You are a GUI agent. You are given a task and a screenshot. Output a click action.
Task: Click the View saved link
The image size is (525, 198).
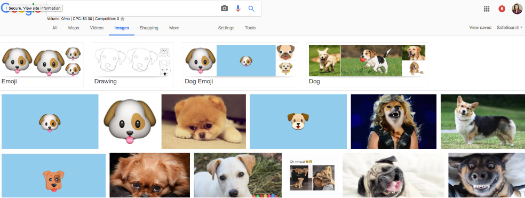coord(480,27)
